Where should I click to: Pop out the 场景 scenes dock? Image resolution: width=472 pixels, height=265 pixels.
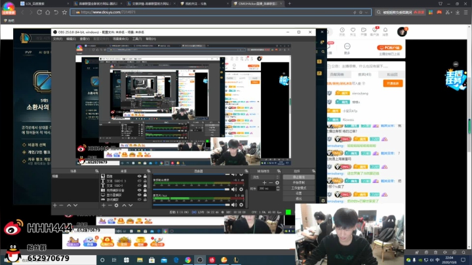pyautogui.click(x=96, y=171)
